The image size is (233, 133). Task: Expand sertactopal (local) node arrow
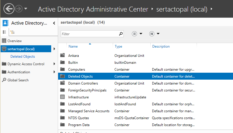pyautogui.click(x=54, y=49)
